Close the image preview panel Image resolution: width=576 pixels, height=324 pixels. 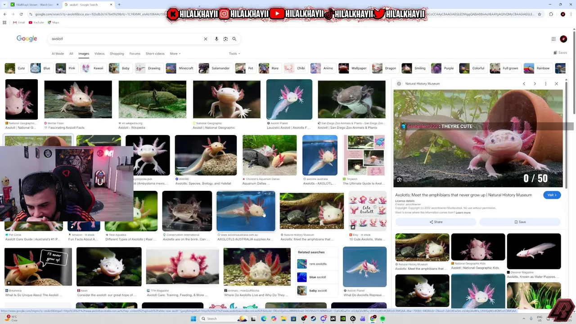pos(556,84)
